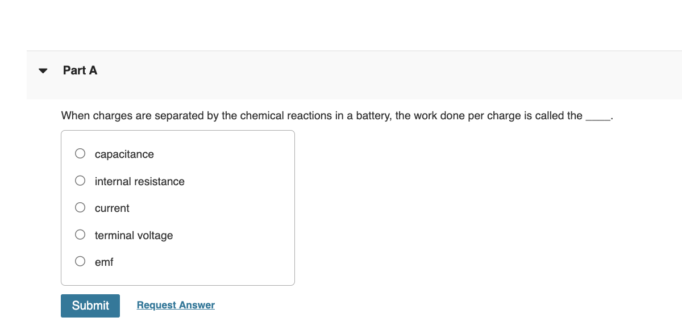Click the question text about battery charges
This screenshot has height=334, width=682.
(284, 115)
